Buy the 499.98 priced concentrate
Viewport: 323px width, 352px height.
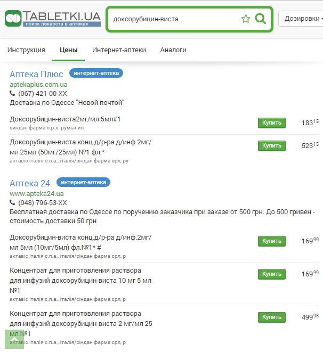[271, 317]
